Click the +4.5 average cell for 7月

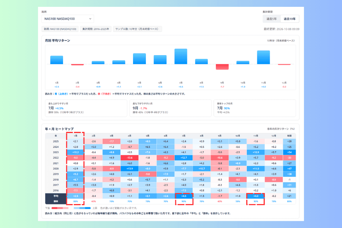(184, 196)
